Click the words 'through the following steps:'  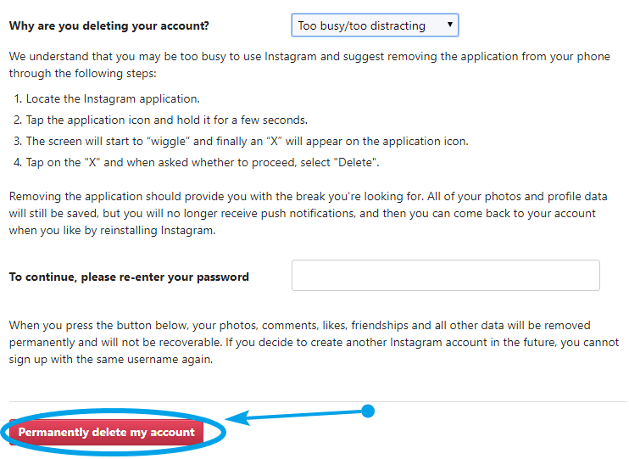point(82,74)
